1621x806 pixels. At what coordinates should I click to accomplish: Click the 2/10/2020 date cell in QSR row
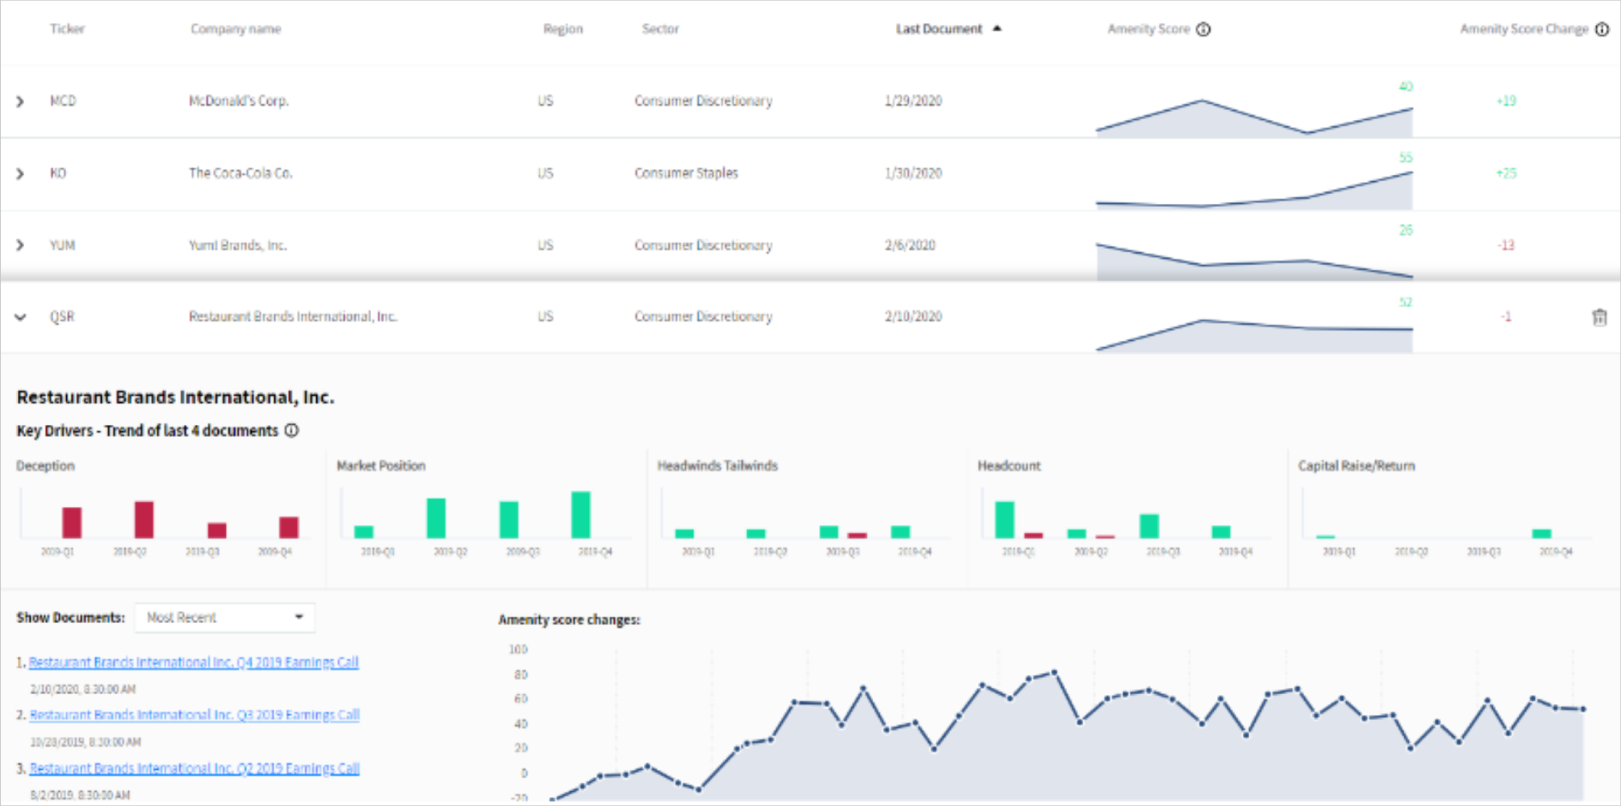pyautogui.click(x=913, y=316)
